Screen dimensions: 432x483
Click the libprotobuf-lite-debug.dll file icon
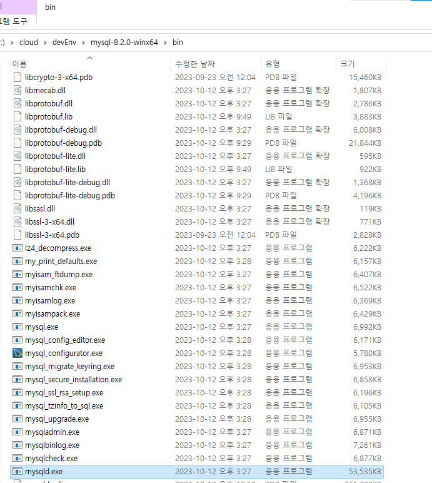(x=18, y=182)
